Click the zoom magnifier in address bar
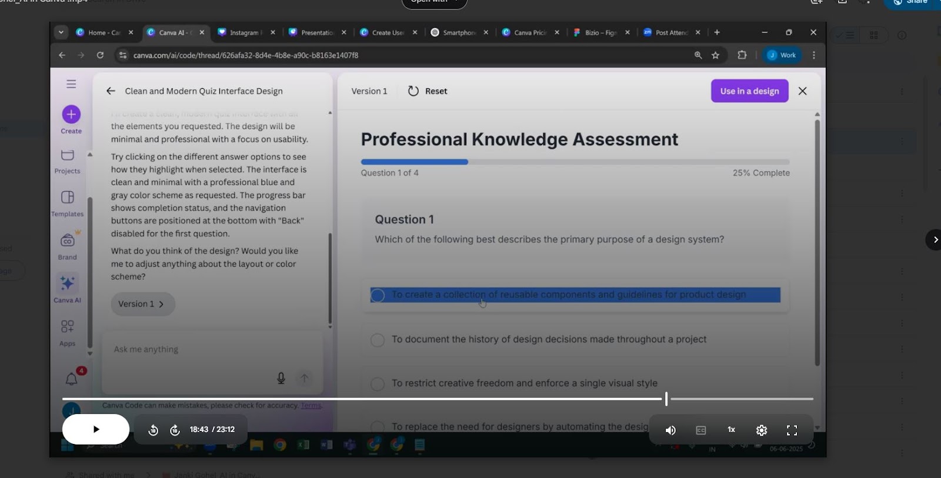This screenshot has width=941, height=478. coord(698,55)
